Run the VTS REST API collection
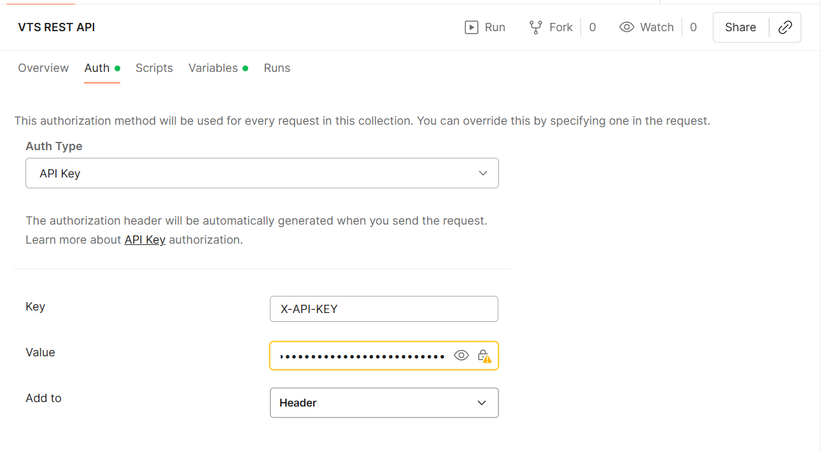The width and height of the screenshot is (828, 453). [x=485, y=27]
